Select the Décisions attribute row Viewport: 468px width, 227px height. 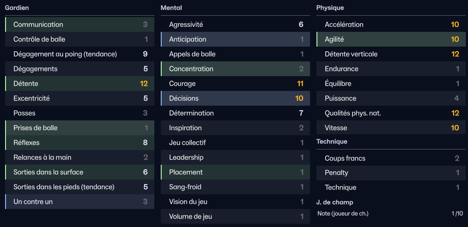tap(235, 98)
